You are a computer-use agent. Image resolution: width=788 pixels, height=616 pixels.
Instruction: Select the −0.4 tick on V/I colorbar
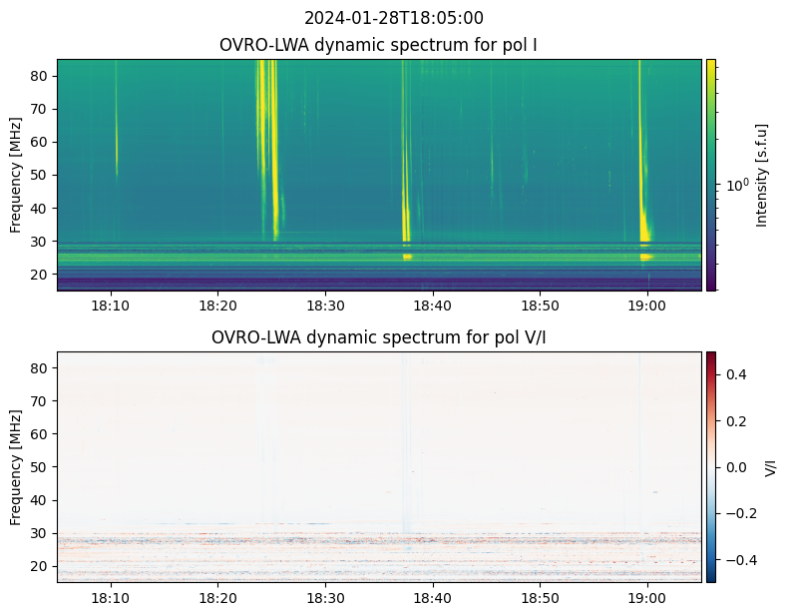(x=735, y=559)
